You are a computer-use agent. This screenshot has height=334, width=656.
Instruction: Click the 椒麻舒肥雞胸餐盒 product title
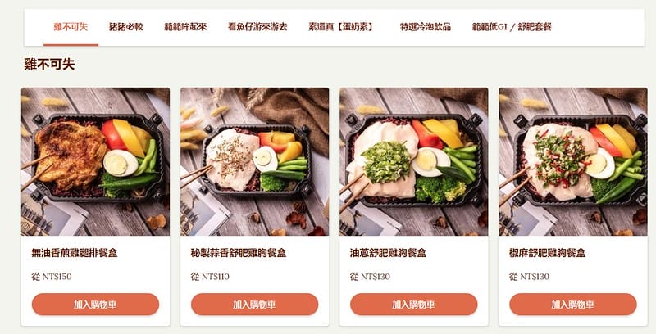coord(547,253)
